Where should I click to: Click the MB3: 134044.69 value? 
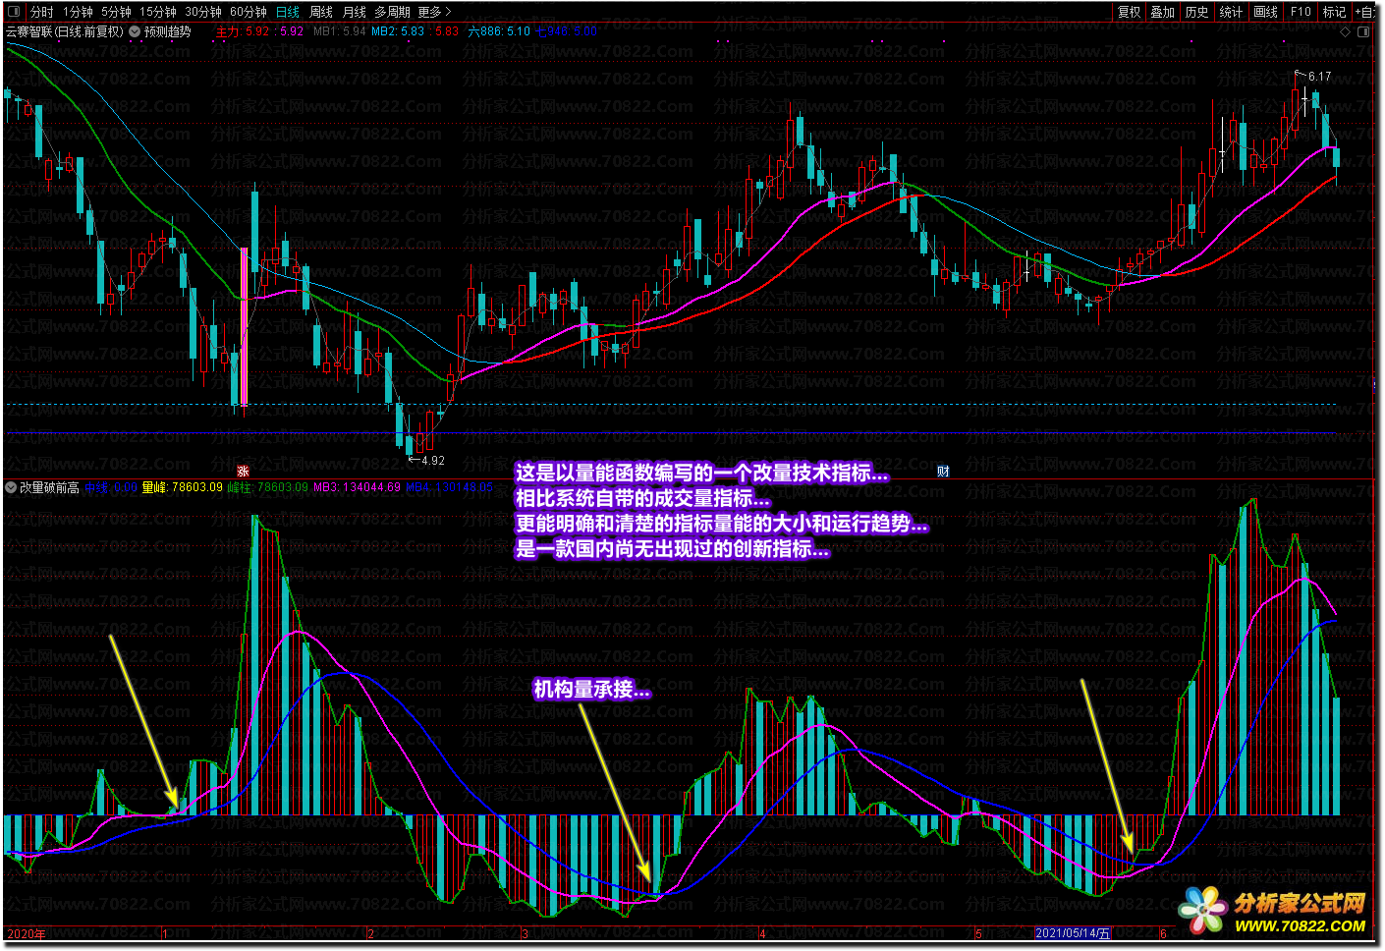tap(357, 487)
